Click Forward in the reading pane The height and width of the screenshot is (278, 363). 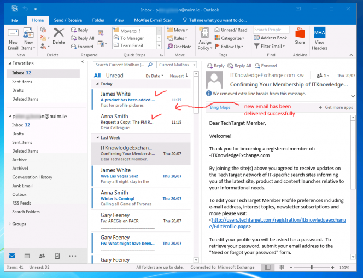click(266, 66)
